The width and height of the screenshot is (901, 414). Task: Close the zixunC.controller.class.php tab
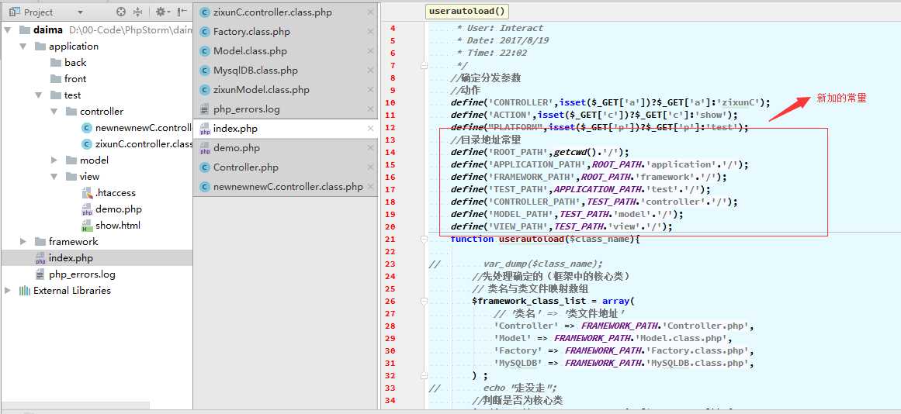(371, 12)
